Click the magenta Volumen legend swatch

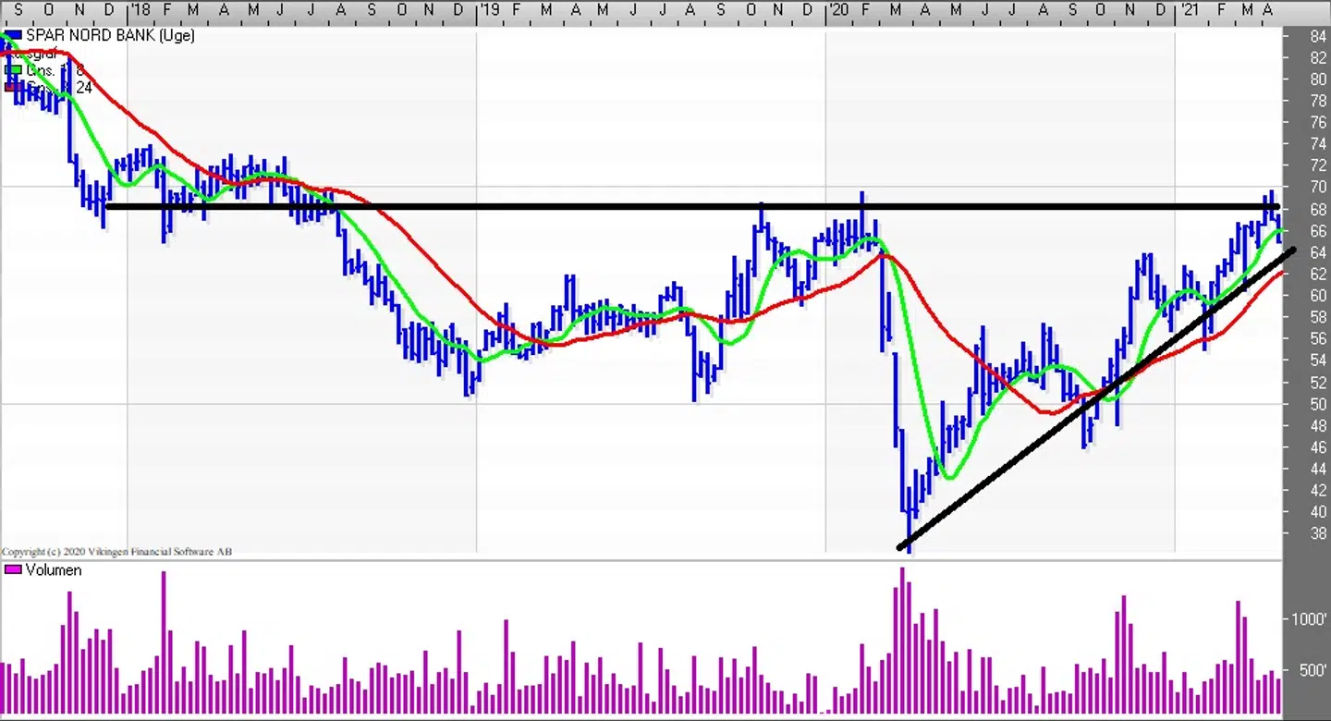click(13, 570)
